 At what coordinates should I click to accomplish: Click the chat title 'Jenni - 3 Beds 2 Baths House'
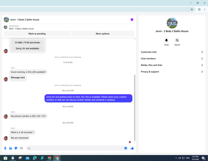pyautogui.click(x=25, y=20)
